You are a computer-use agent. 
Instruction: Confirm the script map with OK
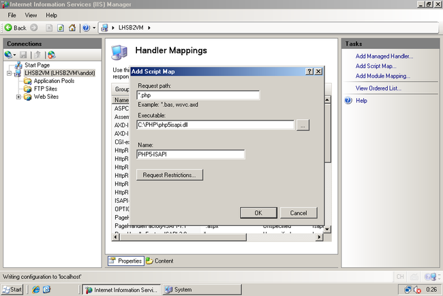(x=258, y=213)
